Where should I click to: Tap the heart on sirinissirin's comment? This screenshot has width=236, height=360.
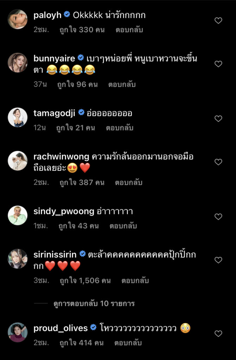coord(218,260)
